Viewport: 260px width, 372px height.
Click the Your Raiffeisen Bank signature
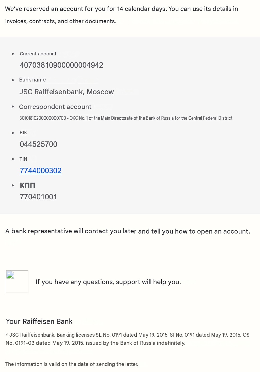click(x=39, y=321)
